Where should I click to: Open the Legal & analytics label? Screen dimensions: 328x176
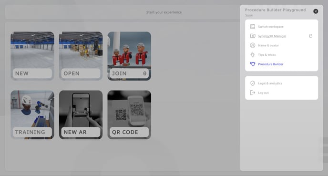tap(270, 83)
